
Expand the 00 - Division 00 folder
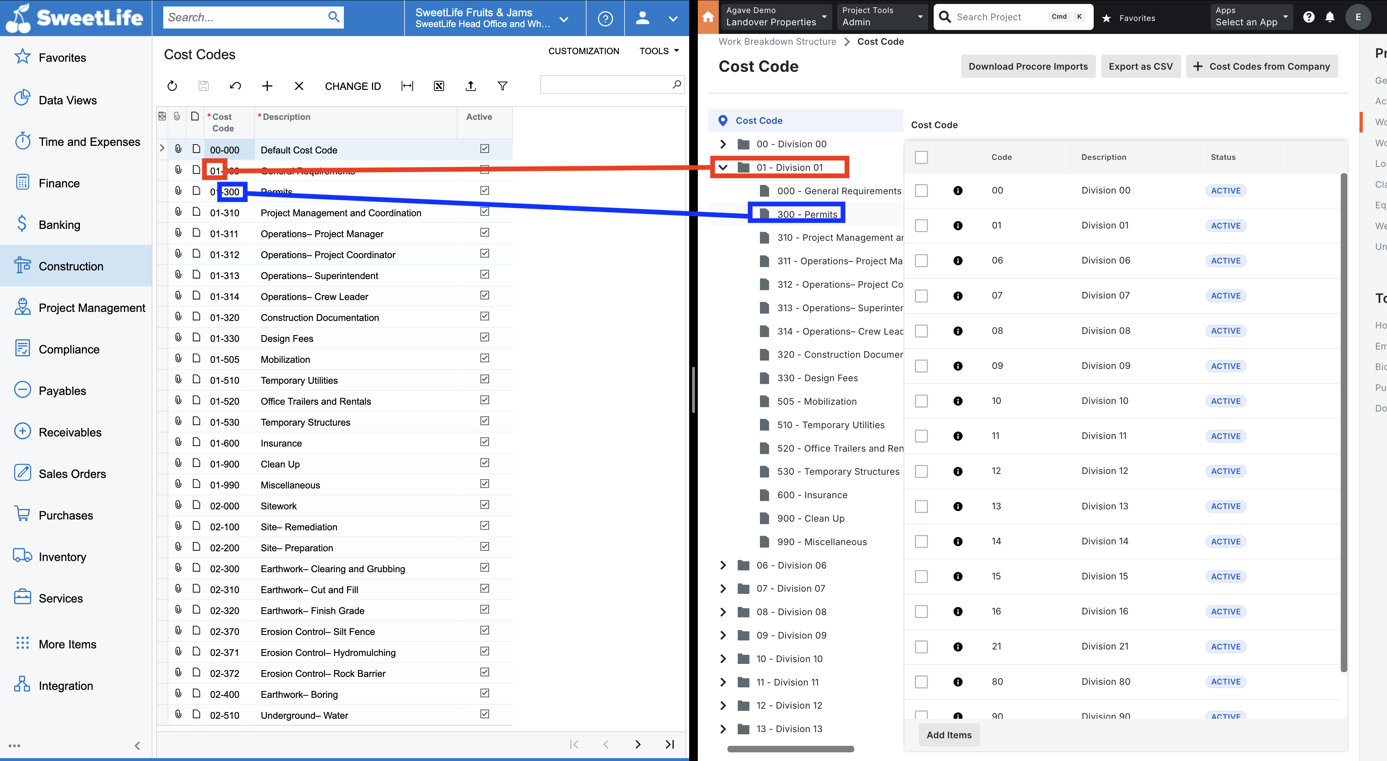[x=722, y=144]
